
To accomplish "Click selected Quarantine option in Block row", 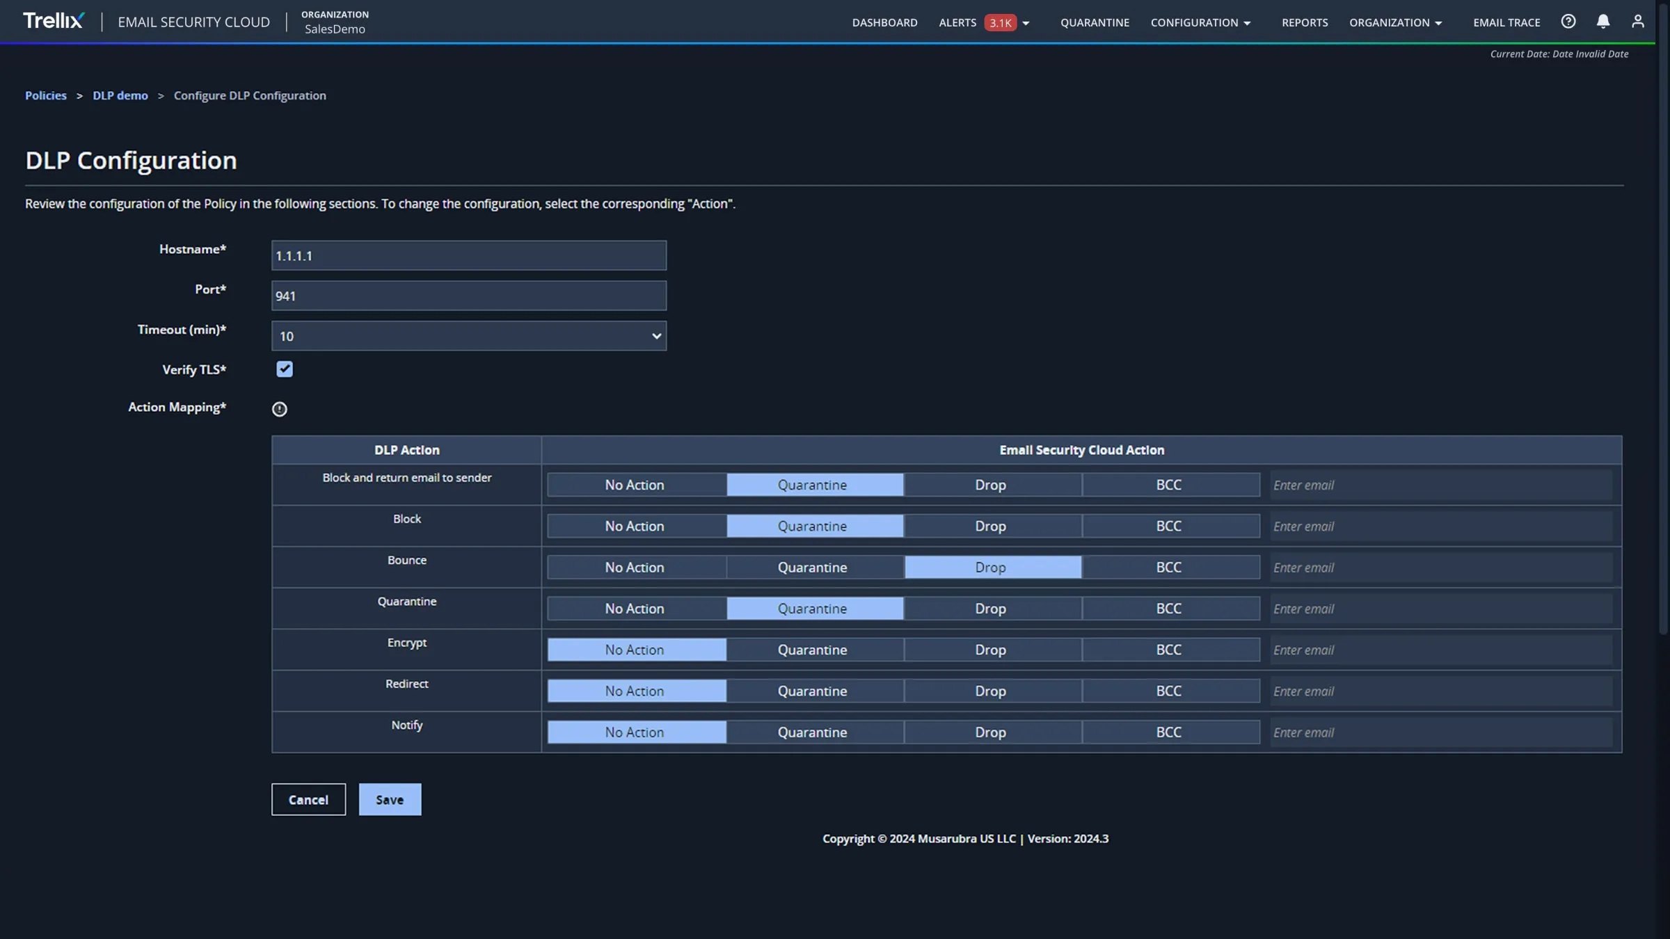I will 815,526.
